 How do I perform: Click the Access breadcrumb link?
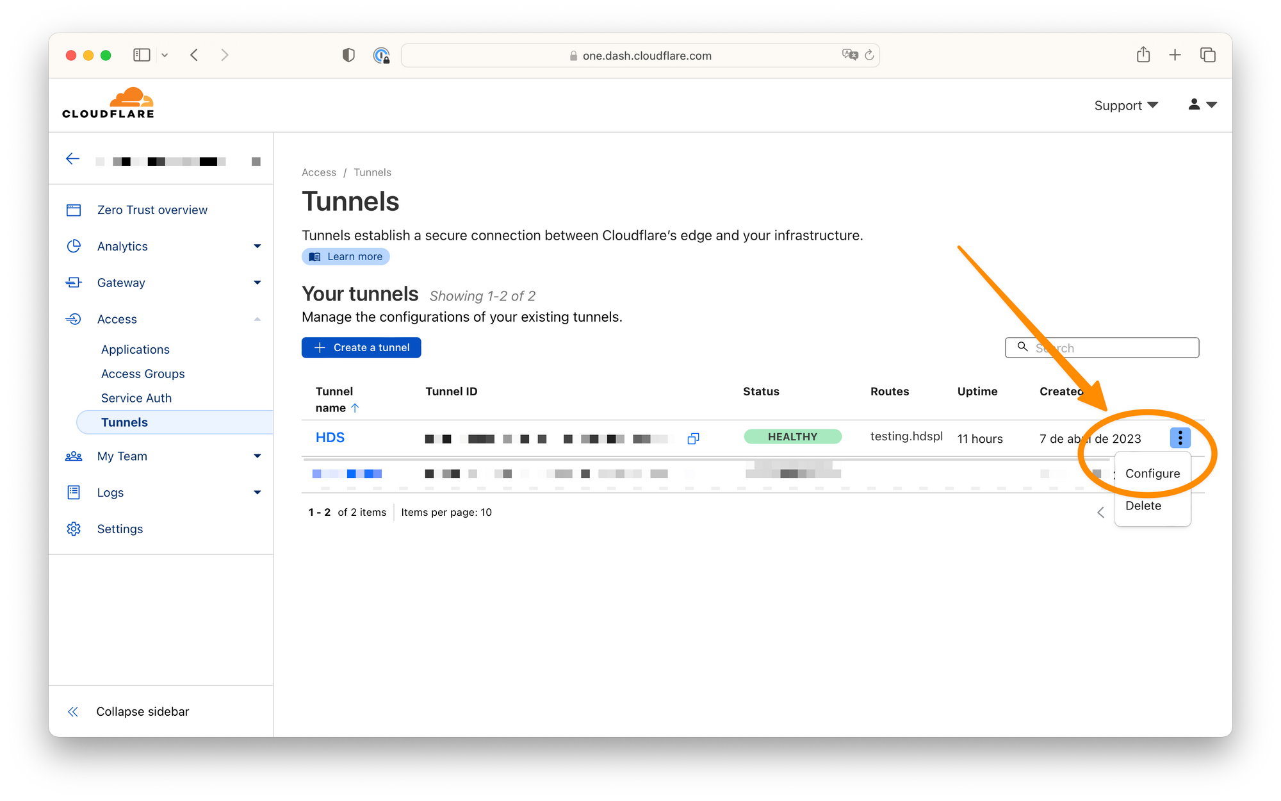point(319,172)
